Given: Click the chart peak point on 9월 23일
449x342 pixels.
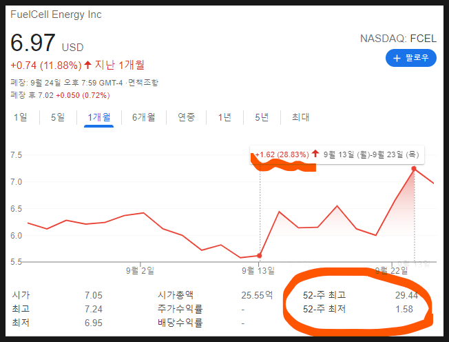Looking at the screenshot, I should point(414,168).
